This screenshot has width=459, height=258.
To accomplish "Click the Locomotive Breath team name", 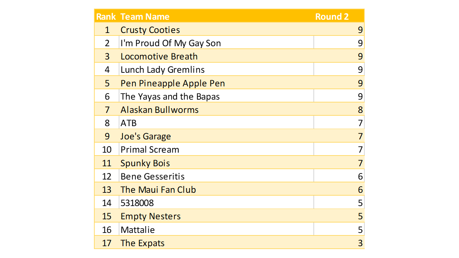I will pos(159,56).
